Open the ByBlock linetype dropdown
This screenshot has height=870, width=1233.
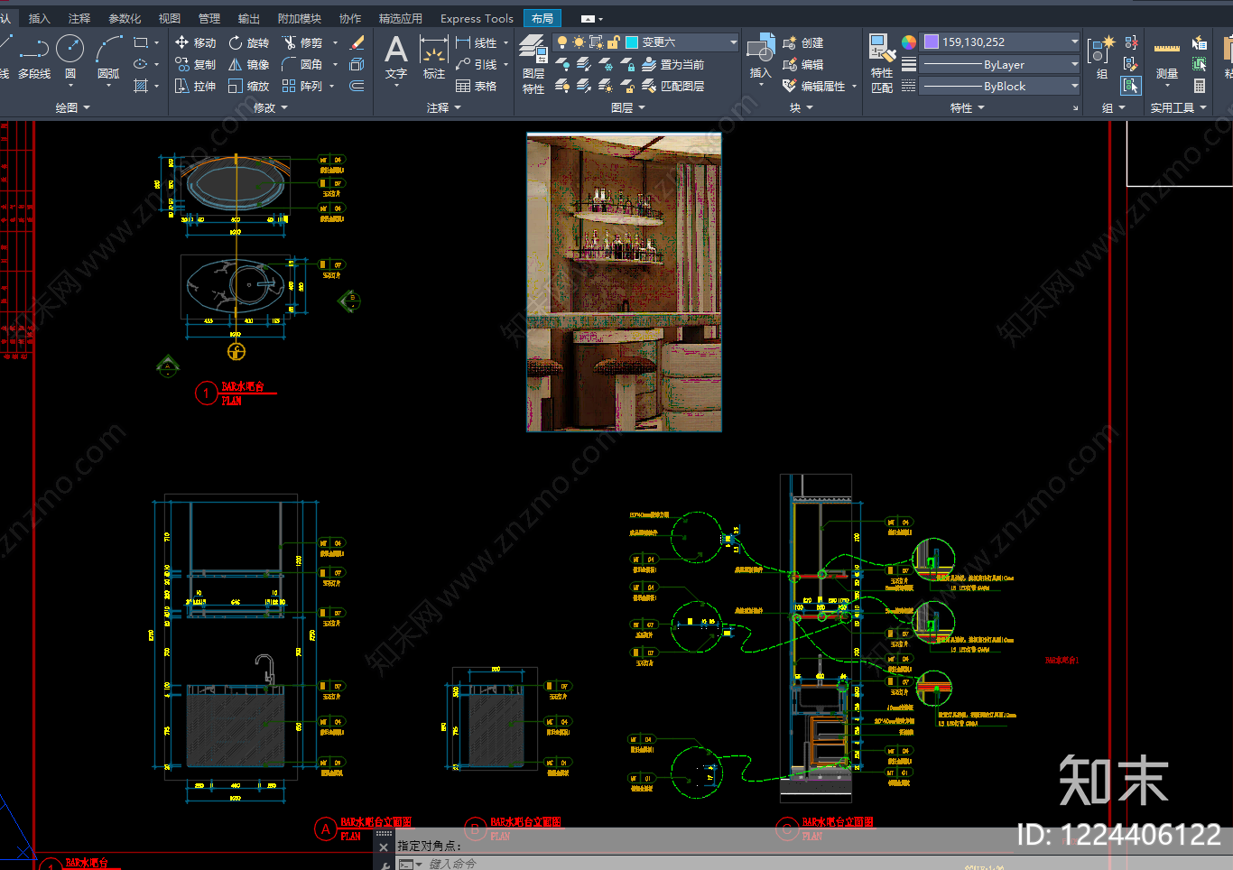[x=1000, y=86]
